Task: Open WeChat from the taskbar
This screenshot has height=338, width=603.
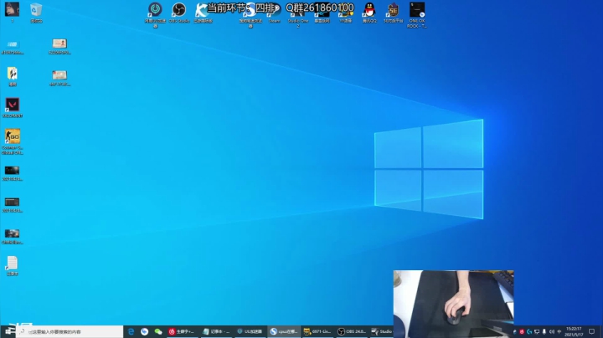Action: click(x=158, y=331)
